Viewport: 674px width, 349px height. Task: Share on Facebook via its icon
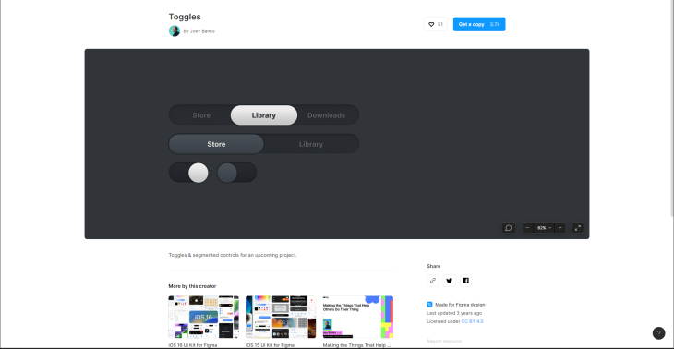tap(465, 281)
